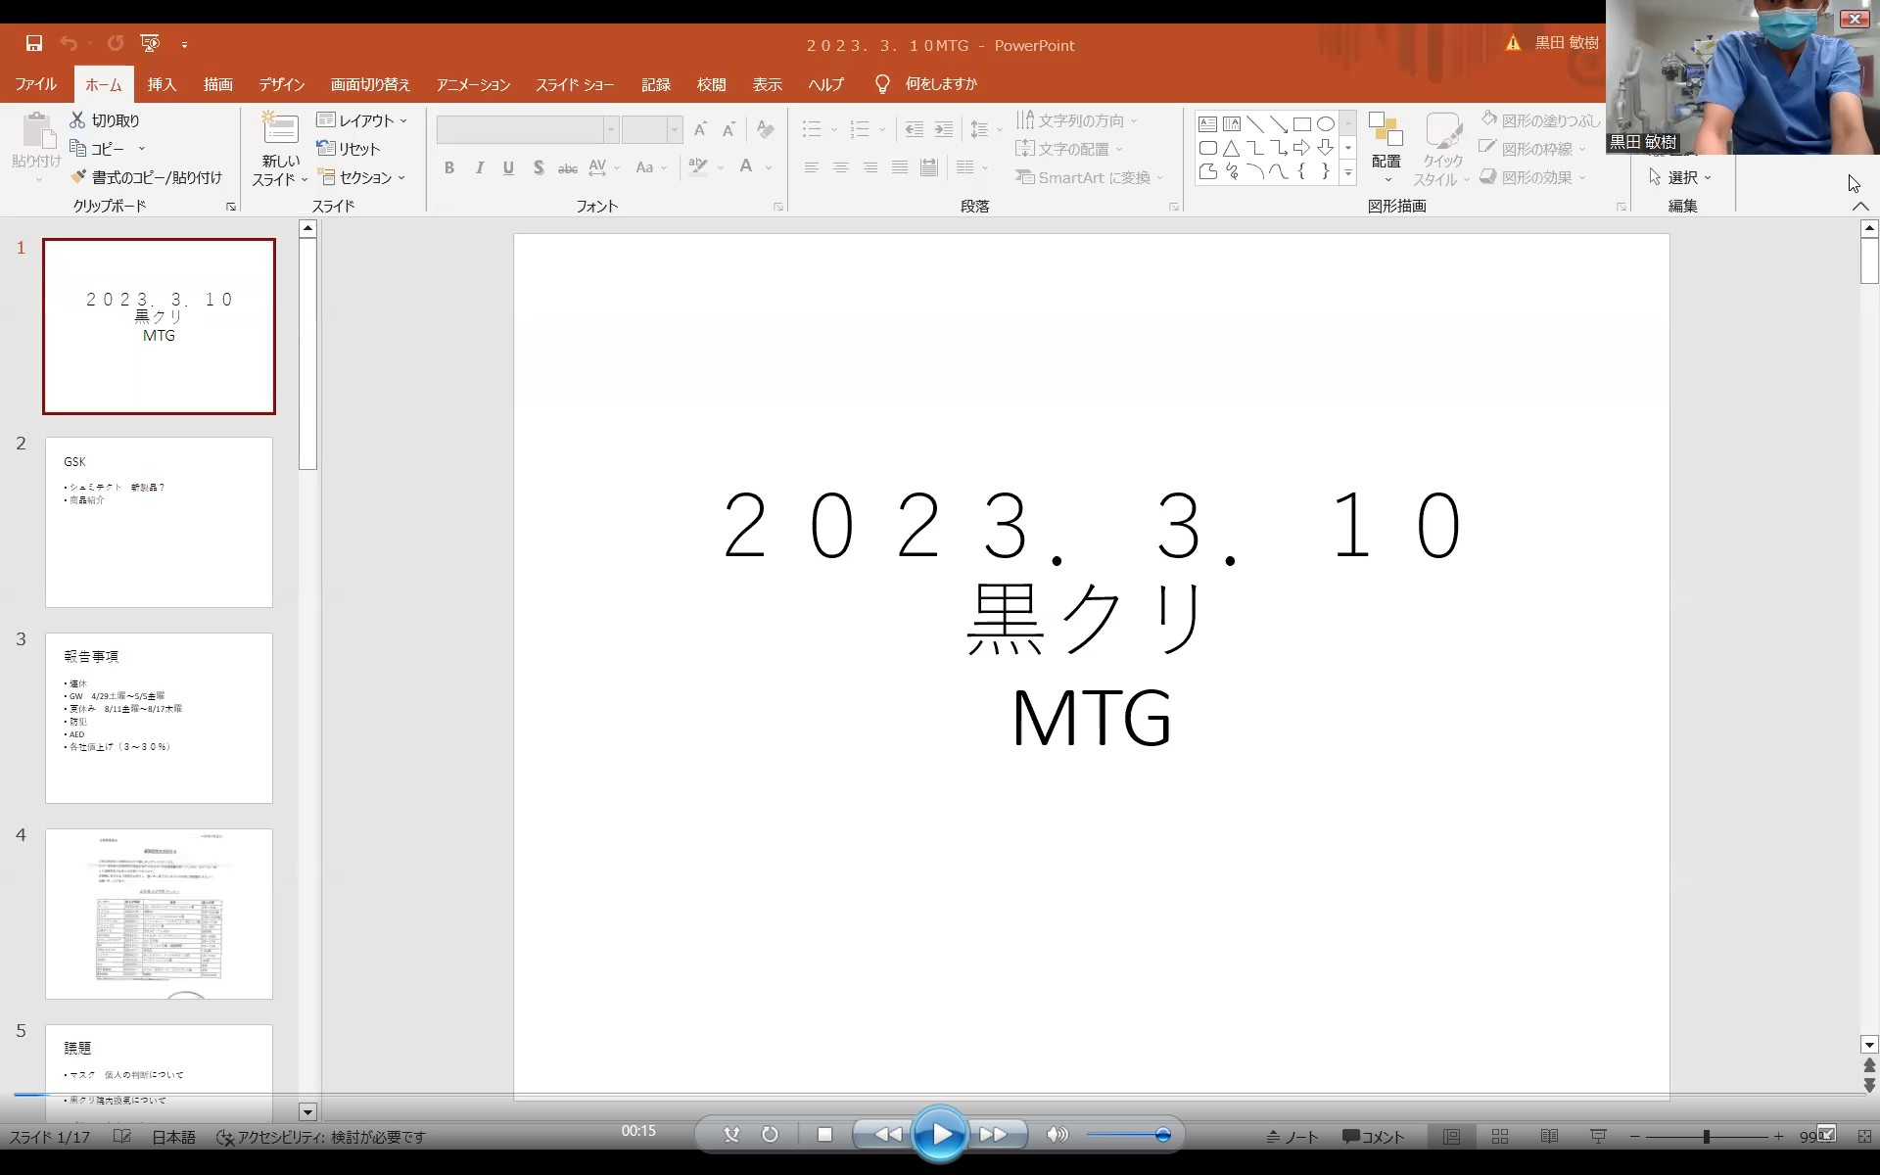Click 新しいスライド icon
The width and height of the screenshot is (1880, 1175).
click(x=280, y=130)
